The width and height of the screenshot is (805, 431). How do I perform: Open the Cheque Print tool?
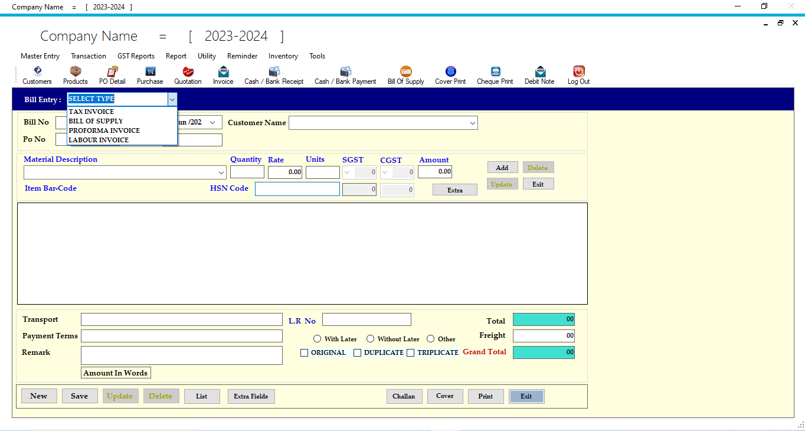495,75
